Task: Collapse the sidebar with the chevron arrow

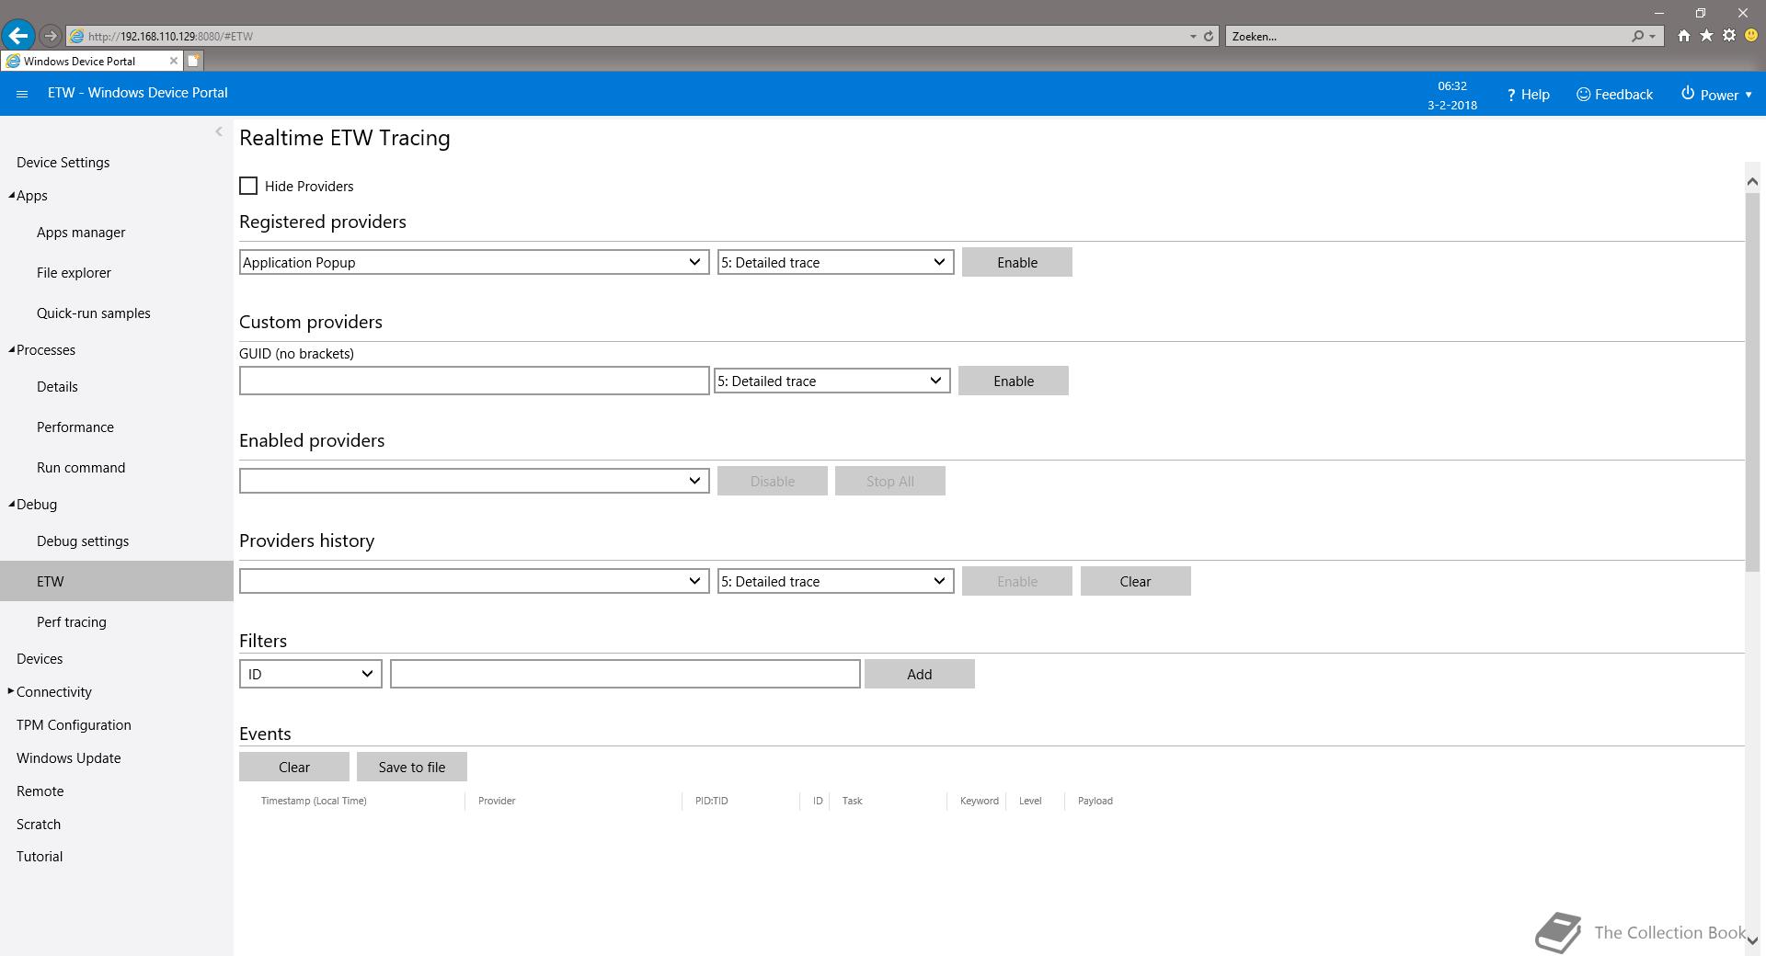Action: click(x=218, y=131)
